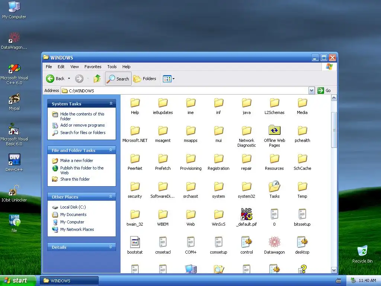Toggle the Search pane button
381x286 pixels.
coord(118,79)
